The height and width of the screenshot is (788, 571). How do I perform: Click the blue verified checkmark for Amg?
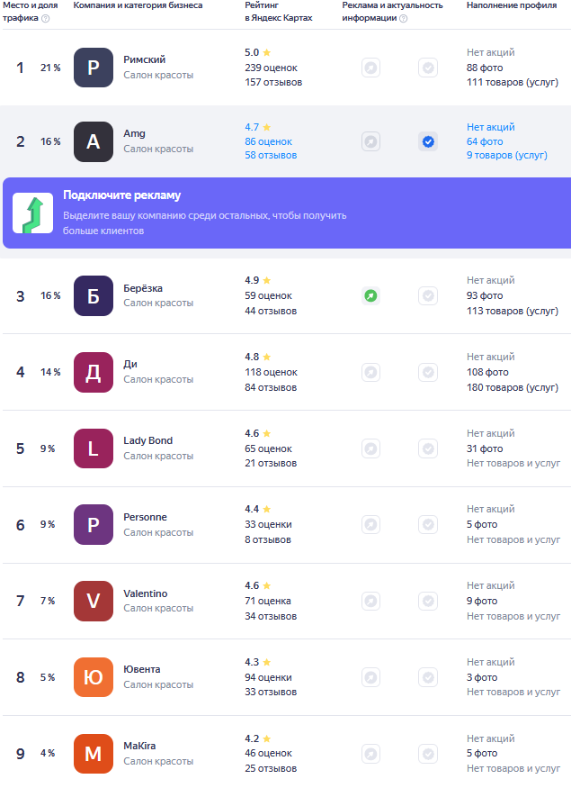(428, 141)
